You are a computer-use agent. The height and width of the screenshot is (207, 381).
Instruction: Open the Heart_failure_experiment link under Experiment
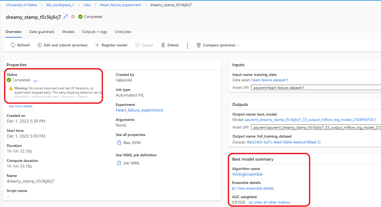pos(139,110)
